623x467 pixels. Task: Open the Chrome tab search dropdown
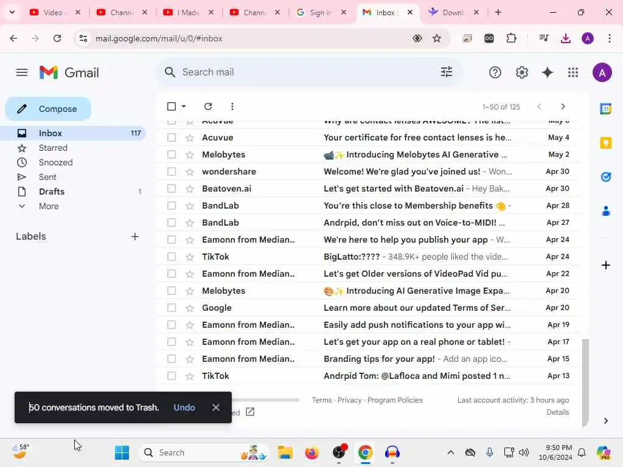[x=12, y=12]
